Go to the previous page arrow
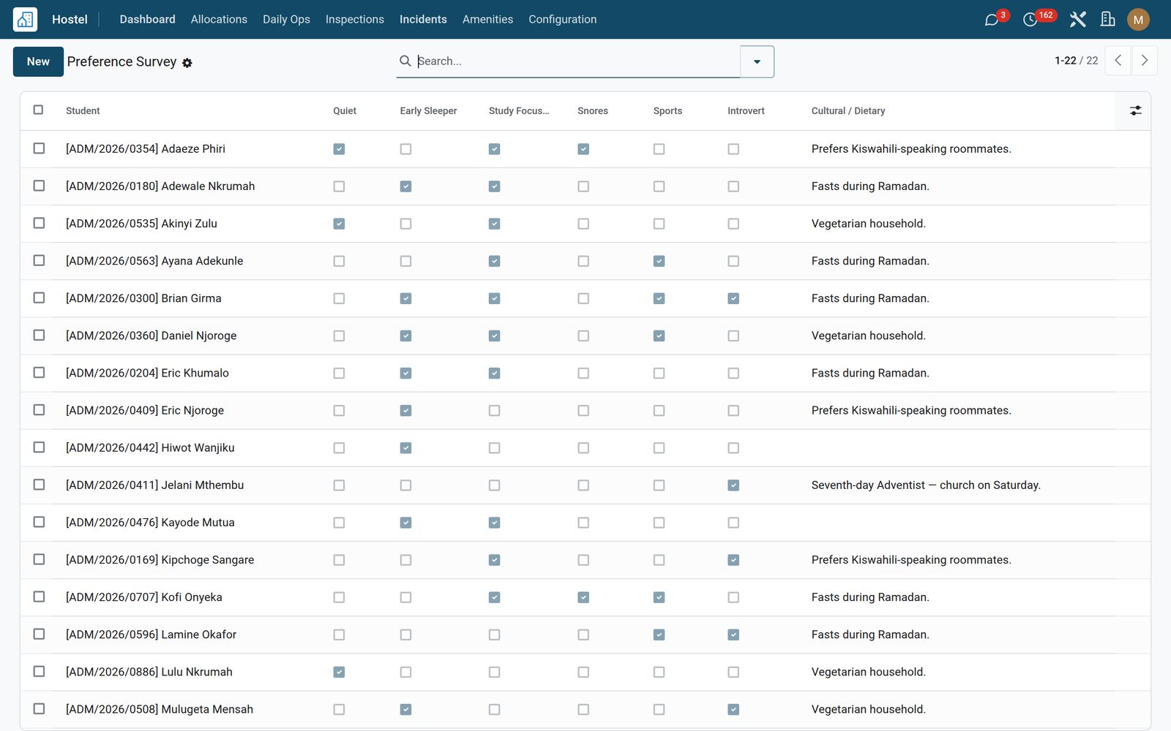 [1118, 61]
